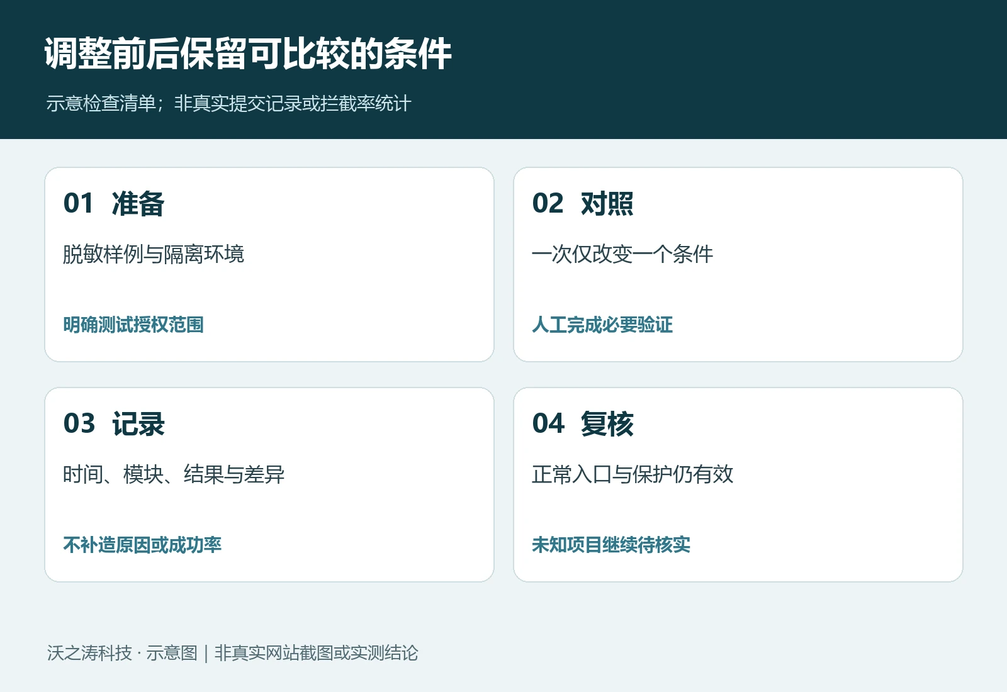The height and width of the screenshot is (692, 1007).
Task: Select the heading 01 准备
Action: (114, 204)
